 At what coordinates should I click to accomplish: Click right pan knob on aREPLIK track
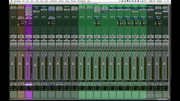[145, 47]
